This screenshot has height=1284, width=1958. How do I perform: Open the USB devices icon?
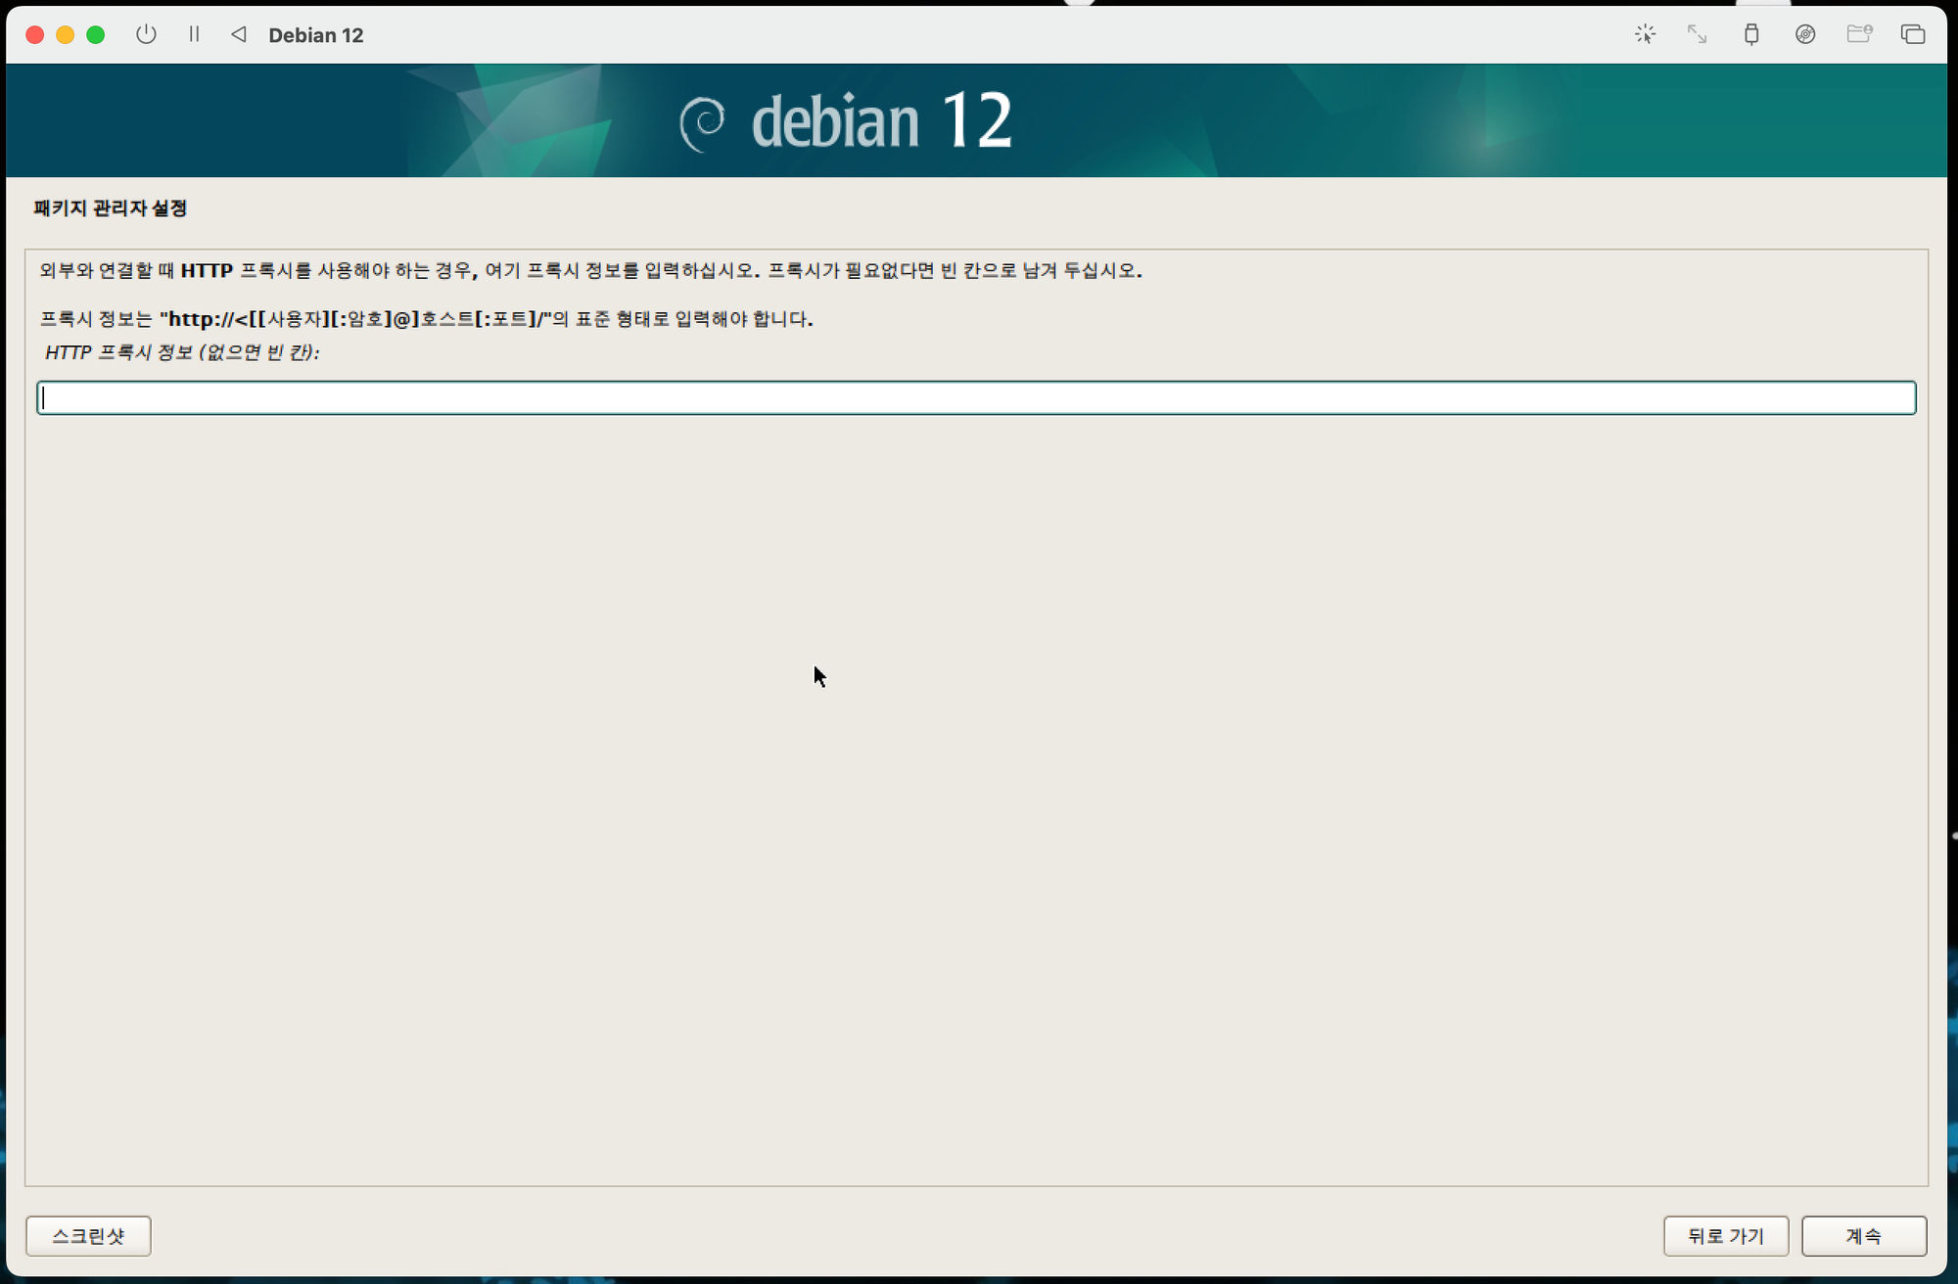[1751, 34]
